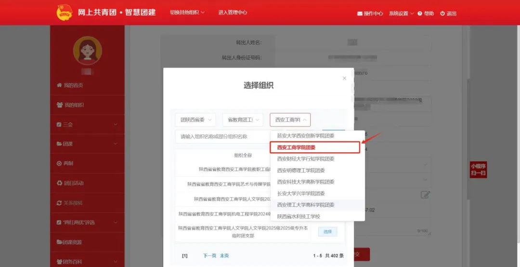Click 选择 button for 人文学院2025级专升本 row
Image resolution: width=520 pixels, height=267 pixels.
click(x=328, y=232)
